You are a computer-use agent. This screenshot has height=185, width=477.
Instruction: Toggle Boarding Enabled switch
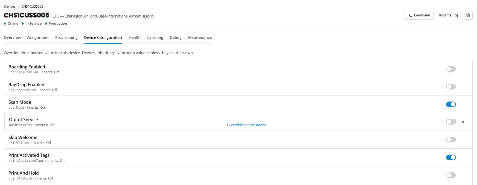(x=451, y=69)
